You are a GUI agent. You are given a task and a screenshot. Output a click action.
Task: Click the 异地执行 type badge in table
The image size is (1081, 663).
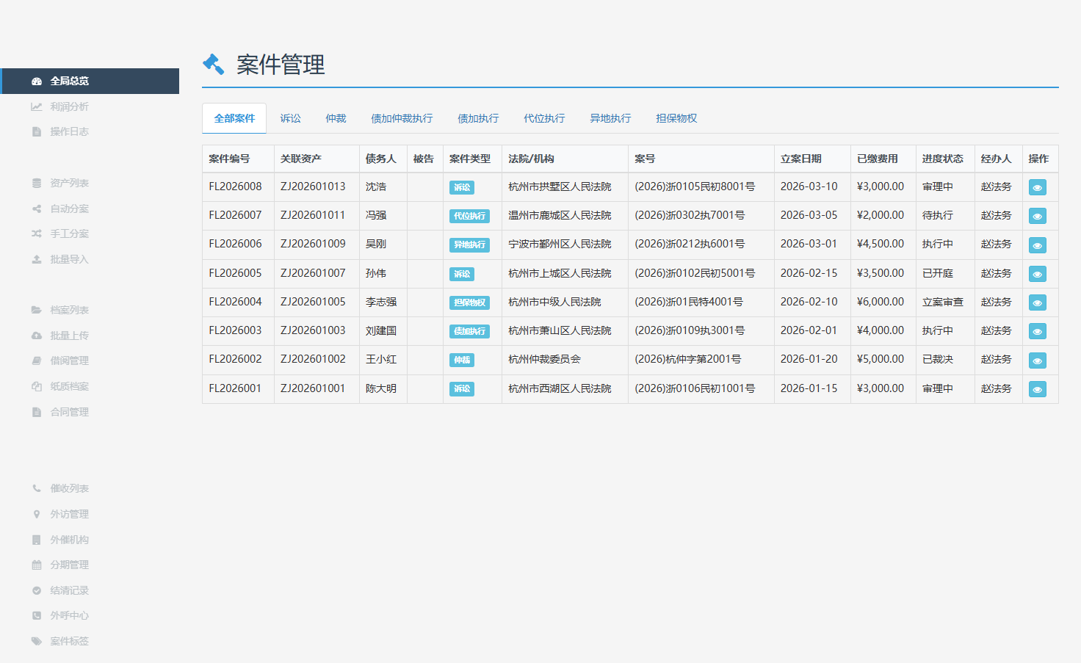coord(469,244)
